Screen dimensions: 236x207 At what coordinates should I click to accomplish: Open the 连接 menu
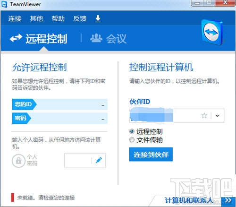[15, 18]
